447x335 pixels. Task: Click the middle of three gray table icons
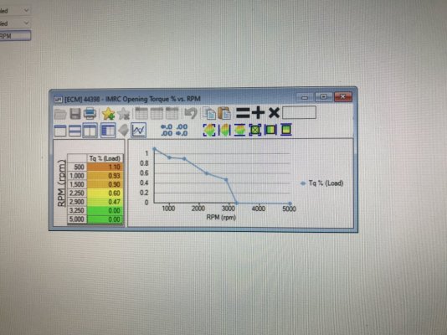tap(157, 113)
